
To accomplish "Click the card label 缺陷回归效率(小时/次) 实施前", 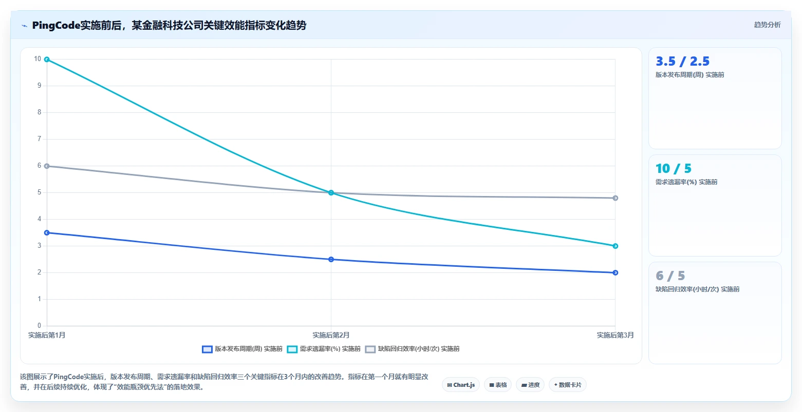I will [x=698, y=289].
